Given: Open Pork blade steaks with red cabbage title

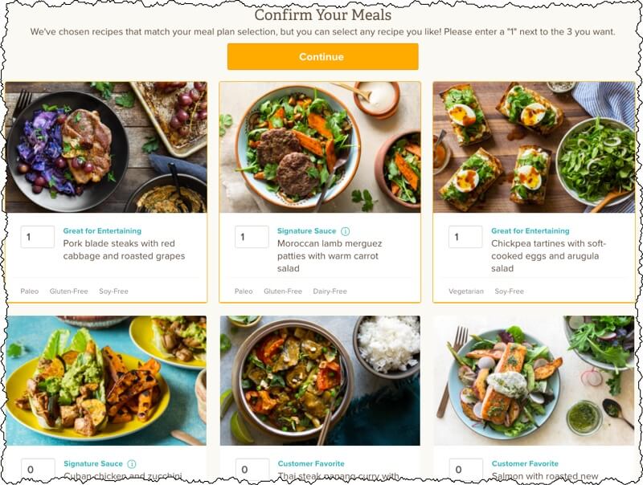Looking at the screenshot, I should (124, 250).
